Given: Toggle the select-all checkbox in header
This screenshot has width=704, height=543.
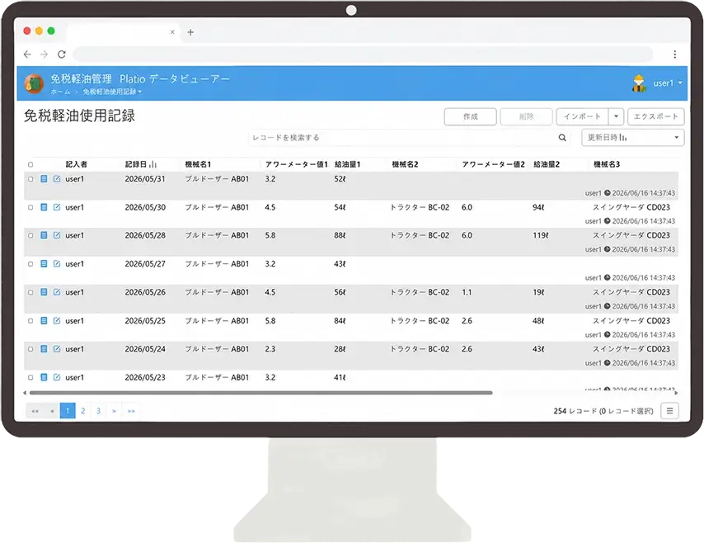Looking at the screenshot, I should coord(31,164).
